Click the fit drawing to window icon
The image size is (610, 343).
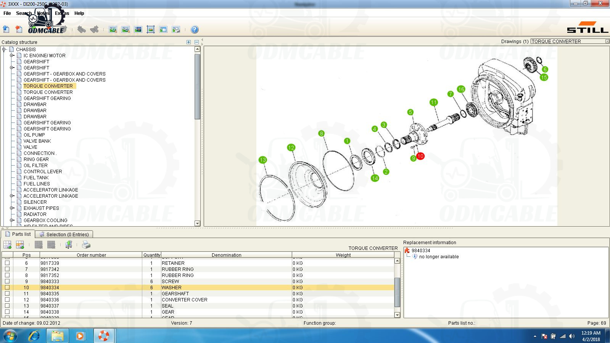click(151, 29)
